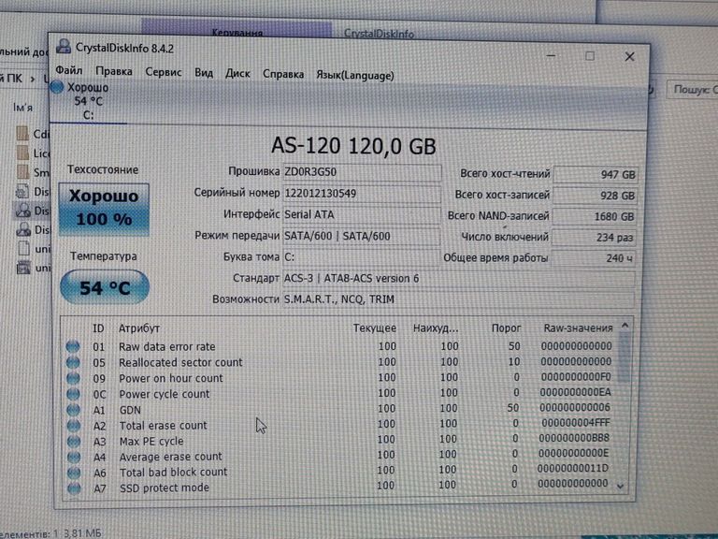Click the Порог column header
This screenshot has width=718, height=539.
click(506, 328)
